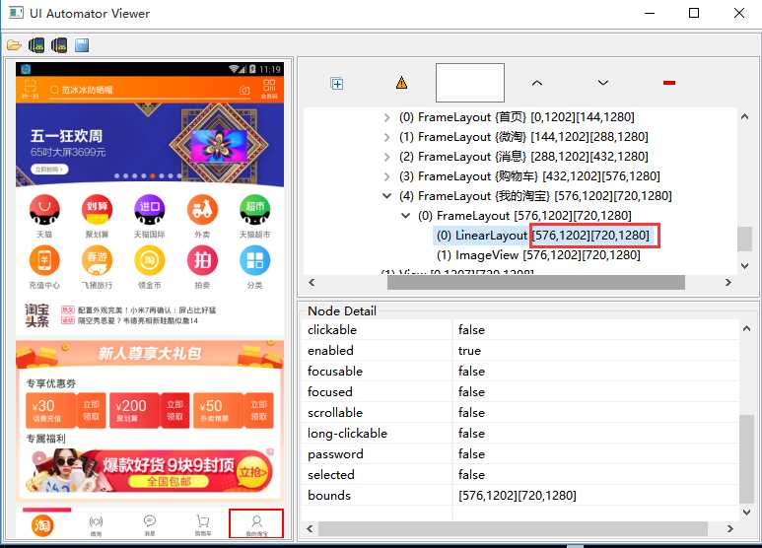Screen dimensions: 762x548
Task: Select the (4) FrameLayout 我的淘宝 row
Action: (535, 196)
